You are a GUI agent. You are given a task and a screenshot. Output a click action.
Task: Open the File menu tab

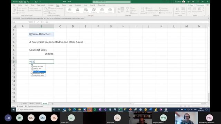pyautogui.click(x=14, y=5)
